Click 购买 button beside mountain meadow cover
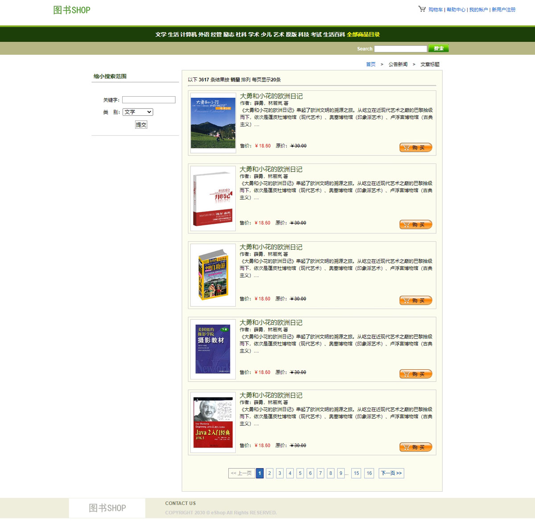 click(x=416, y=148)
